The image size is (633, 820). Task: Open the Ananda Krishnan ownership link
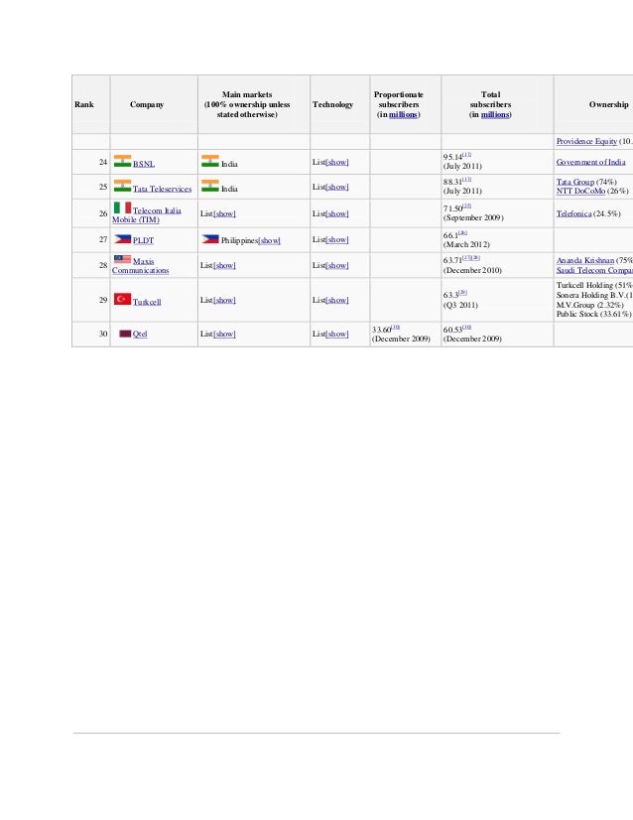point(585,260)
